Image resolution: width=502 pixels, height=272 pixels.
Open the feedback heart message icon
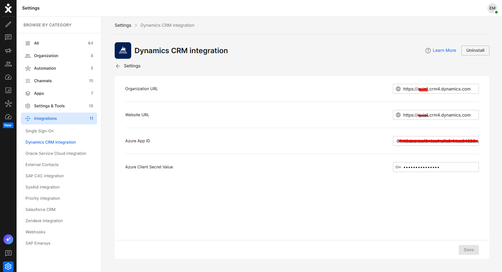(x=8, y=253)
